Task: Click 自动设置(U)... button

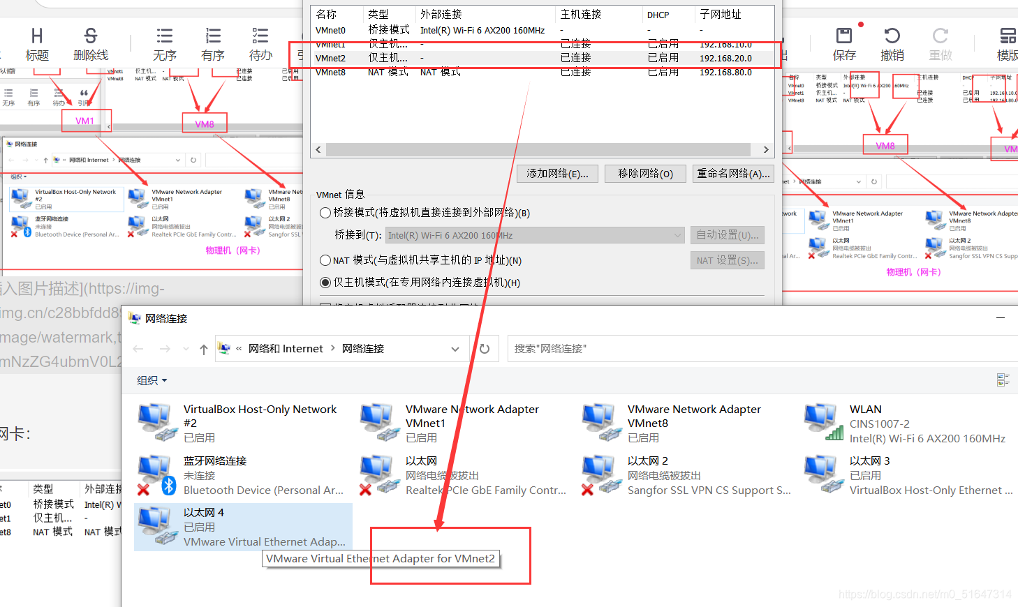Action: coord(728,235)
